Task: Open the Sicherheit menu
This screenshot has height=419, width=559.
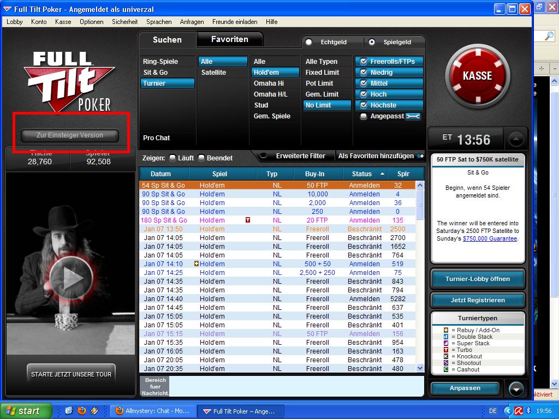Action: pyautogui.click(x=125, y=22)
